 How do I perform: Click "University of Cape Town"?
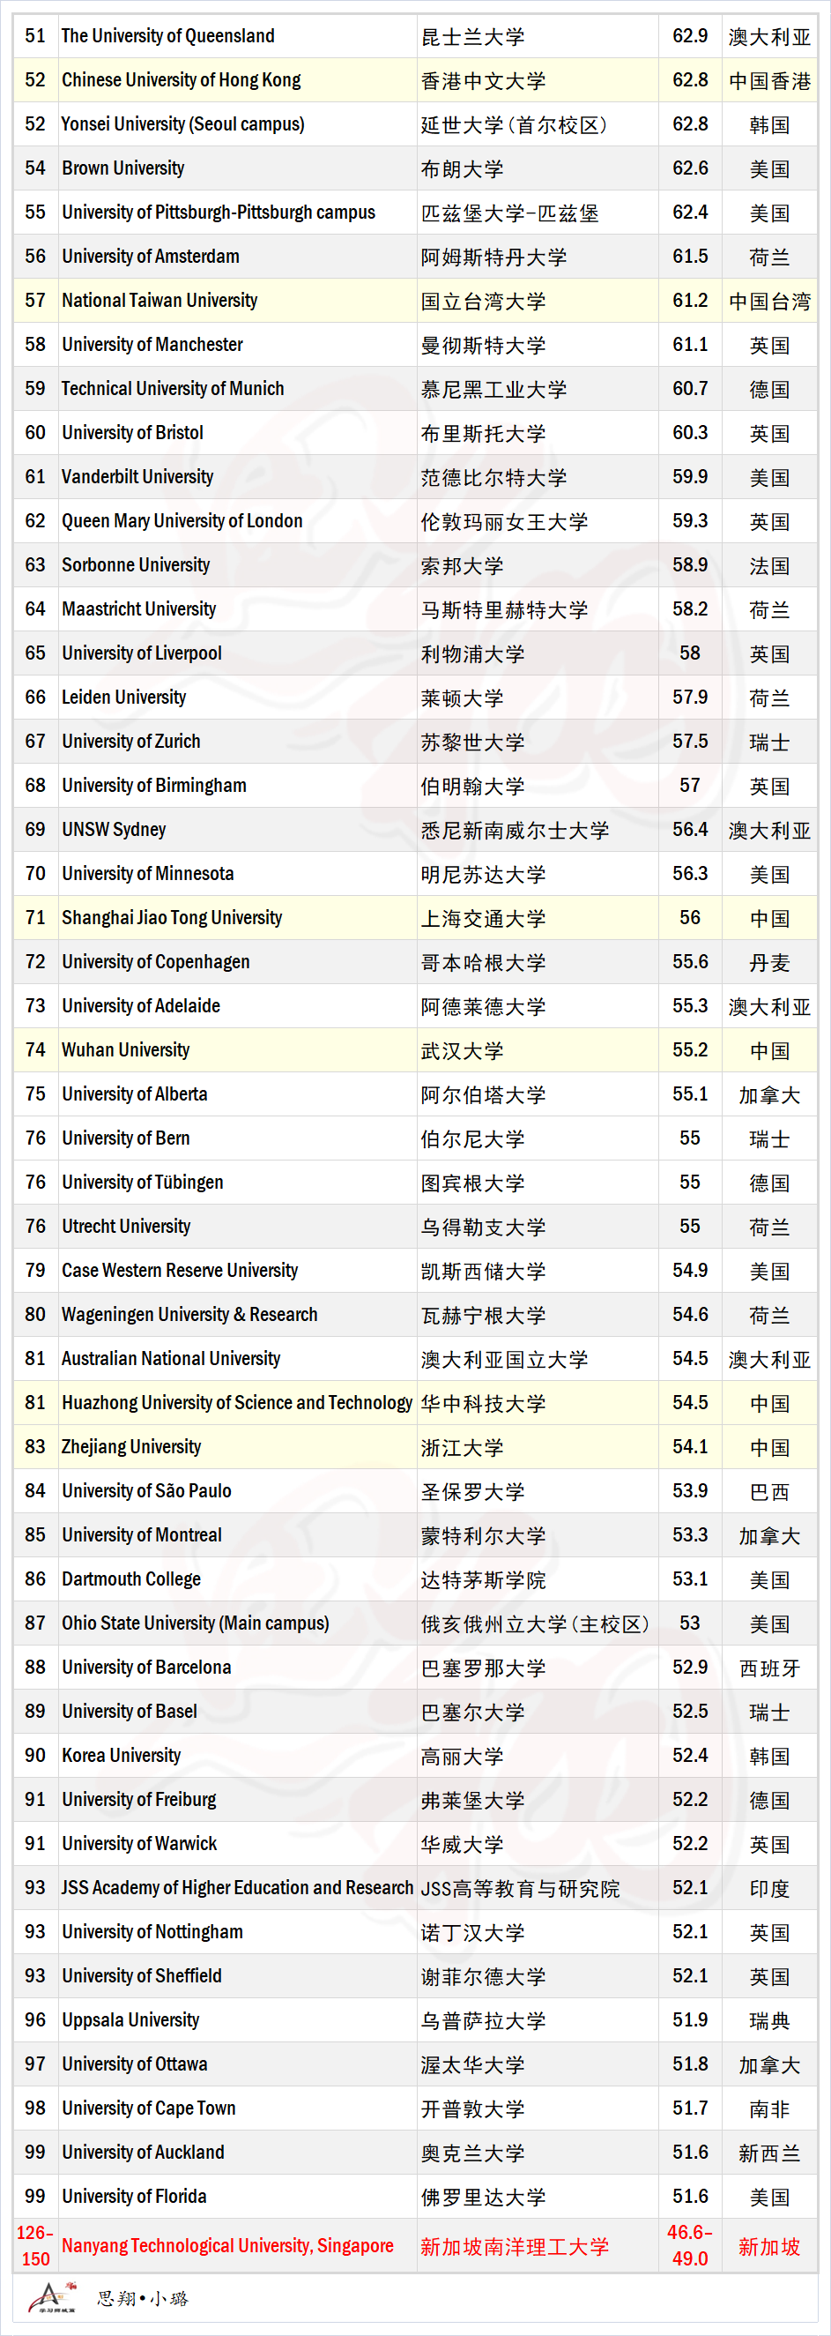pos(149,2108)
